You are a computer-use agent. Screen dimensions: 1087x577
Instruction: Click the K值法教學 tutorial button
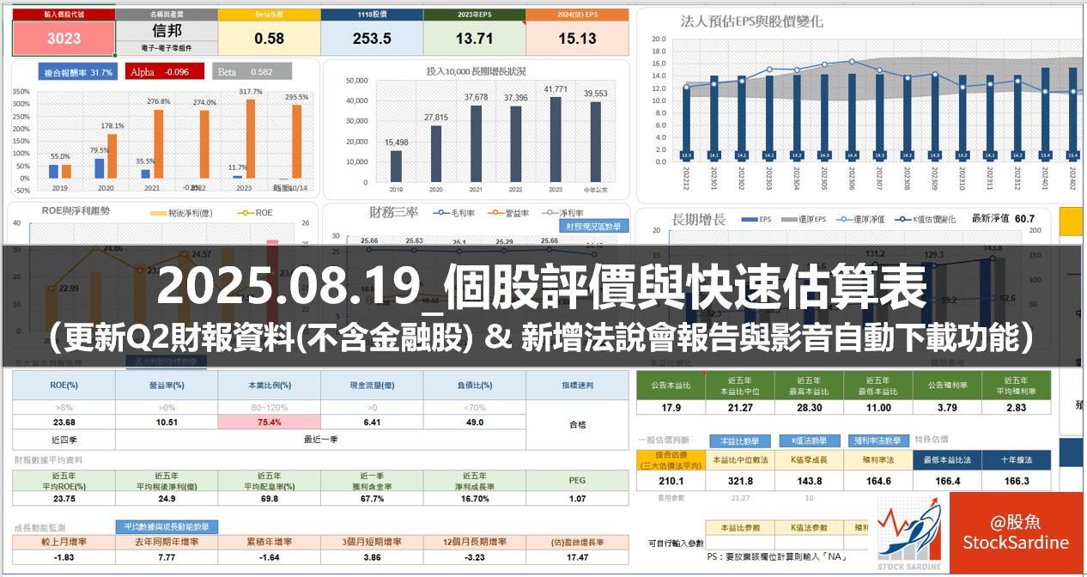click(x=810, y=440)
